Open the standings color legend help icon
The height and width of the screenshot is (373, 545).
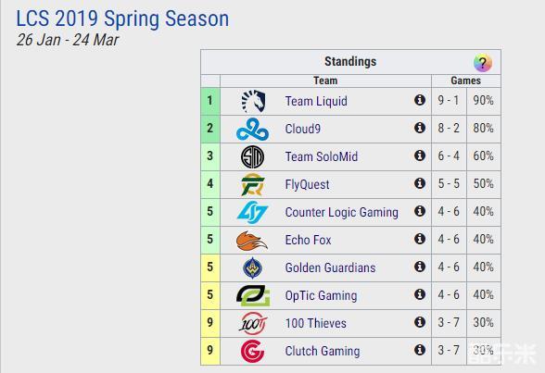[x=482, y=63]
